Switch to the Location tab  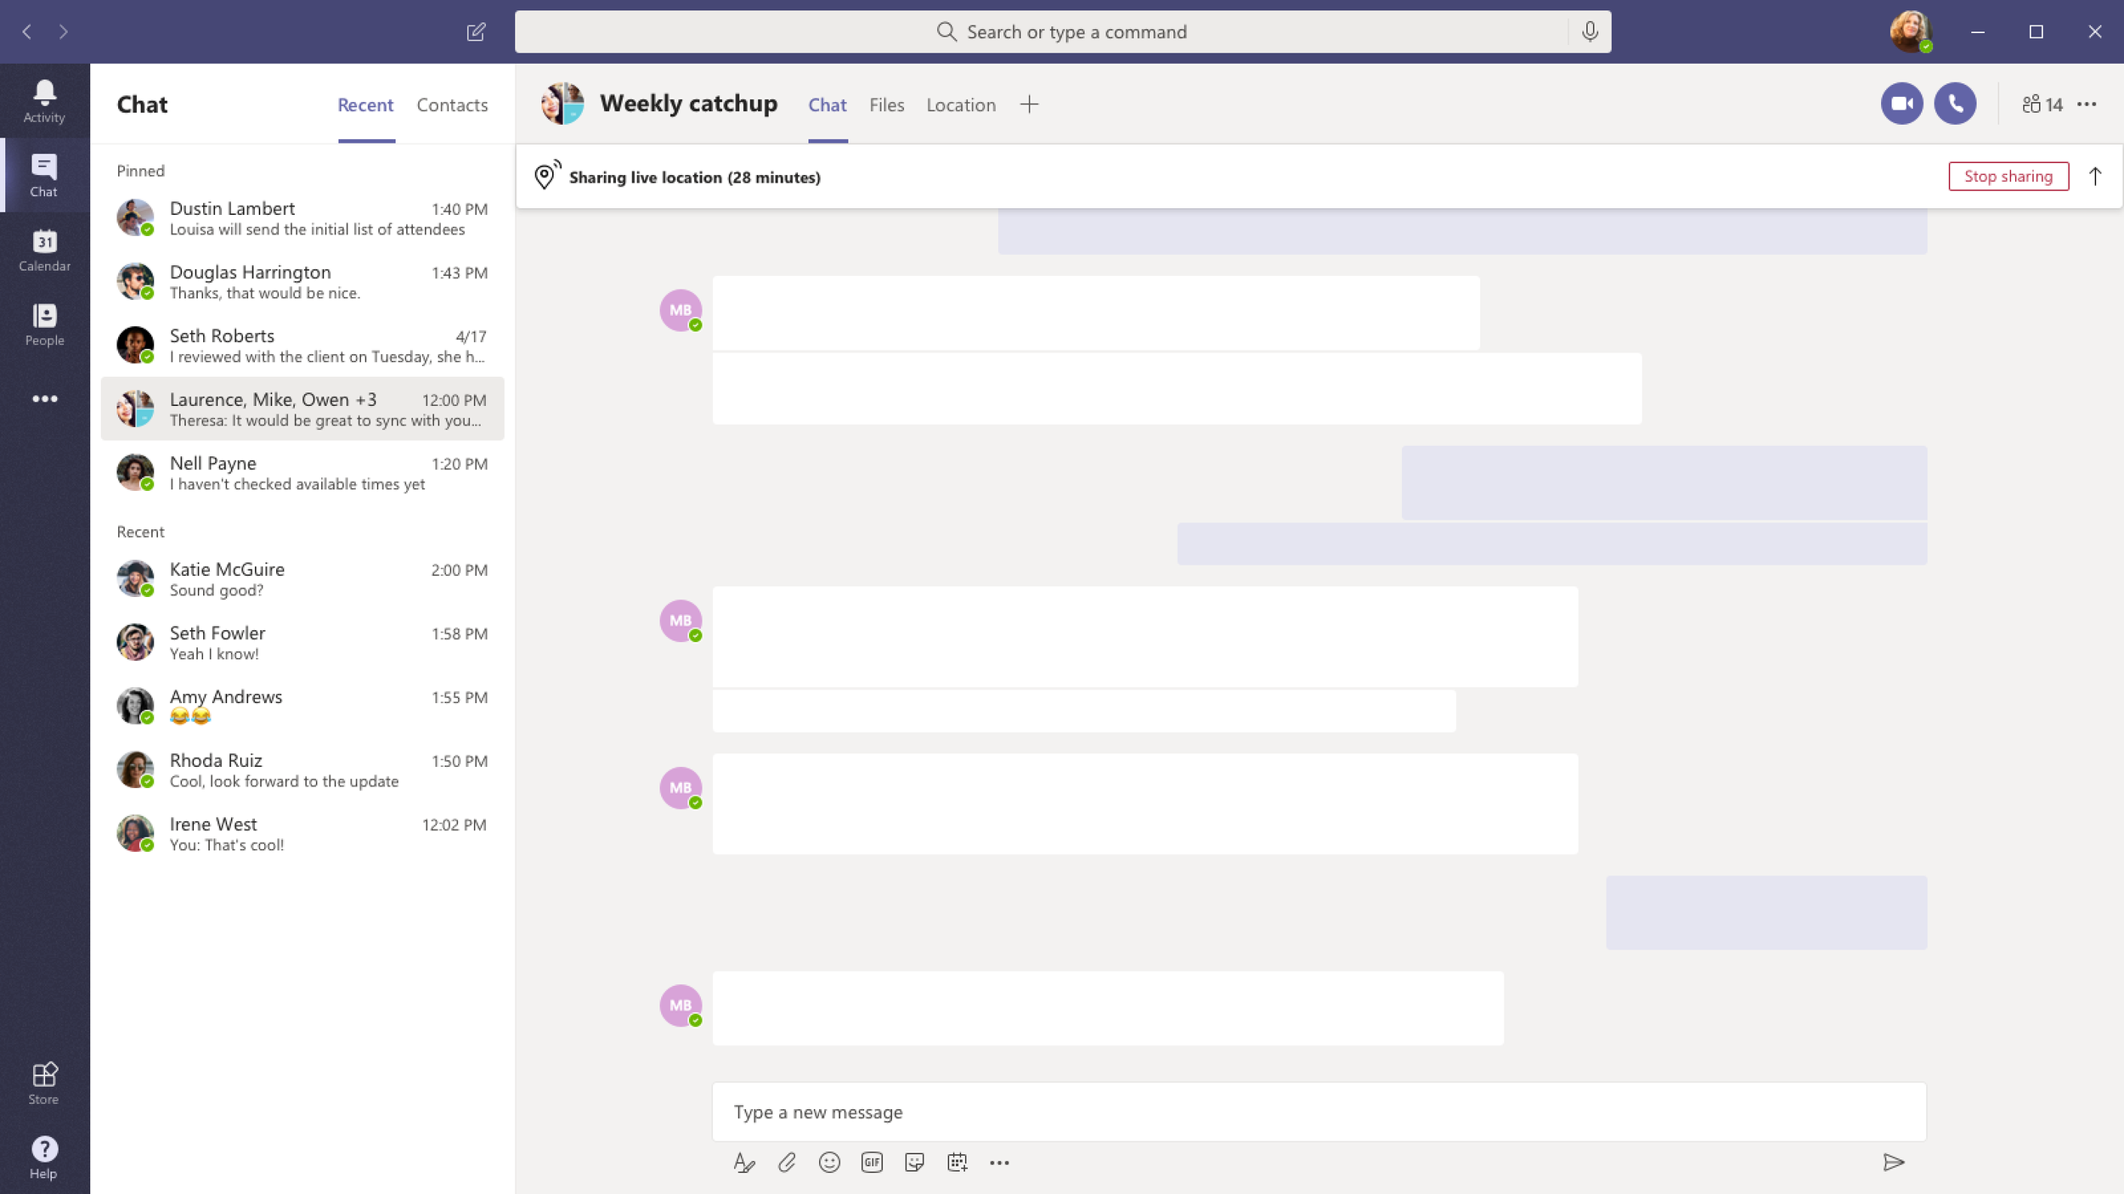(x=960, y=104)
